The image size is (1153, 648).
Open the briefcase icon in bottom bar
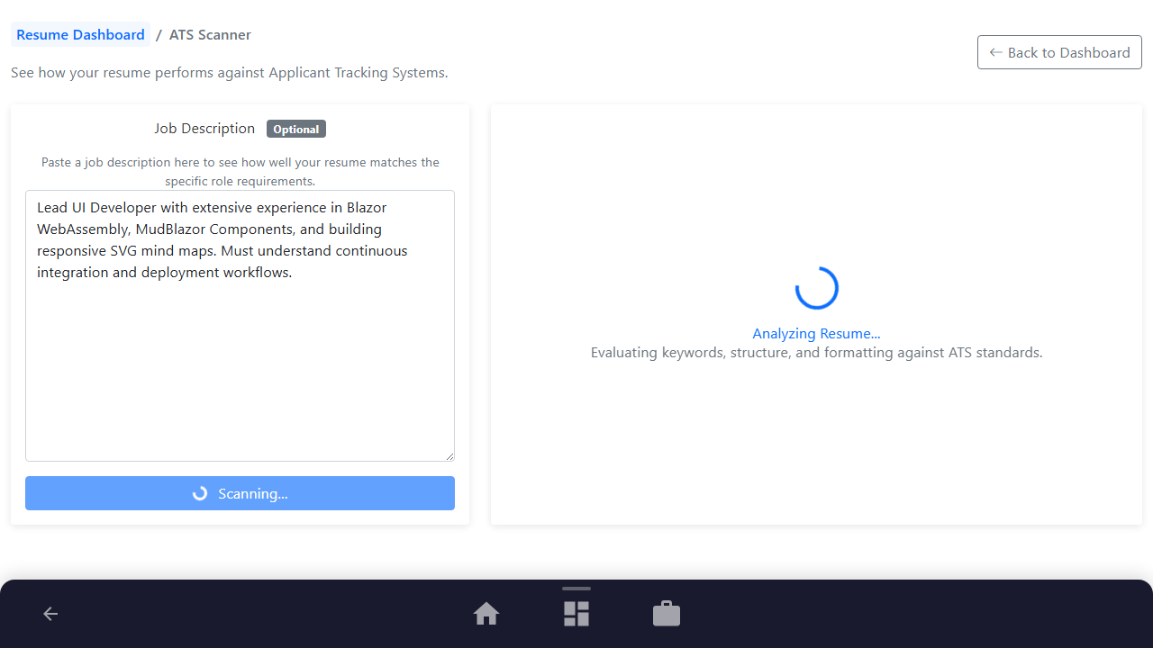click(x=667, y=614)
